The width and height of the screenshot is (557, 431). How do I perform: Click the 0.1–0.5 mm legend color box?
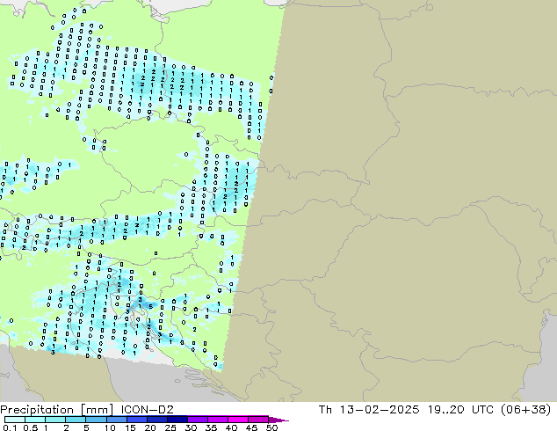15,420
